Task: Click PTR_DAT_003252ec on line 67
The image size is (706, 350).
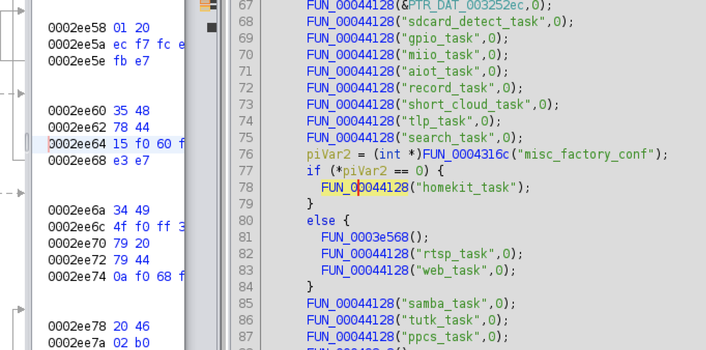Action: click(x=466, y=5)
